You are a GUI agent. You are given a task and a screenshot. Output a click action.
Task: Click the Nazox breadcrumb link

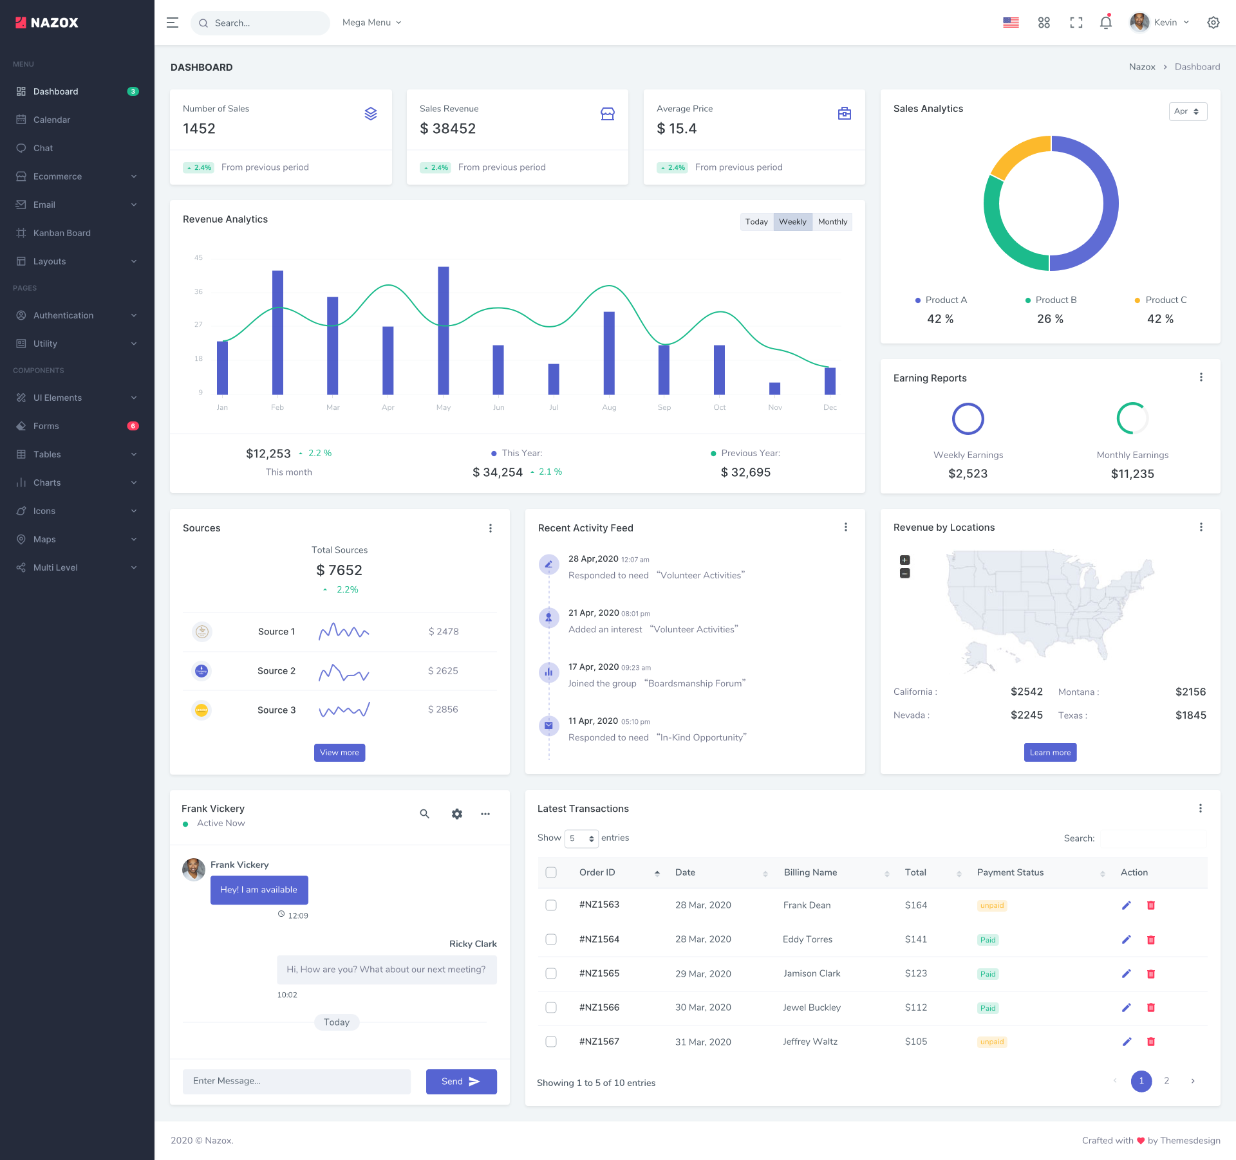tap(1142, 67)
